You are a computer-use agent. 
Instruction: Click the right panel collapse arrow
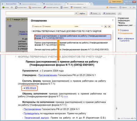coord(117,109)
